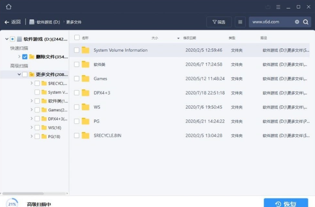Sort by the 修改日期 column header

point(189,38)
